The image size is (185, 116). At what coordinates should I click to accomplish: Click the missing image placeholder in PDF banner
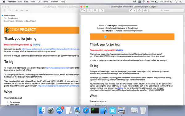(x=105, y=37)
